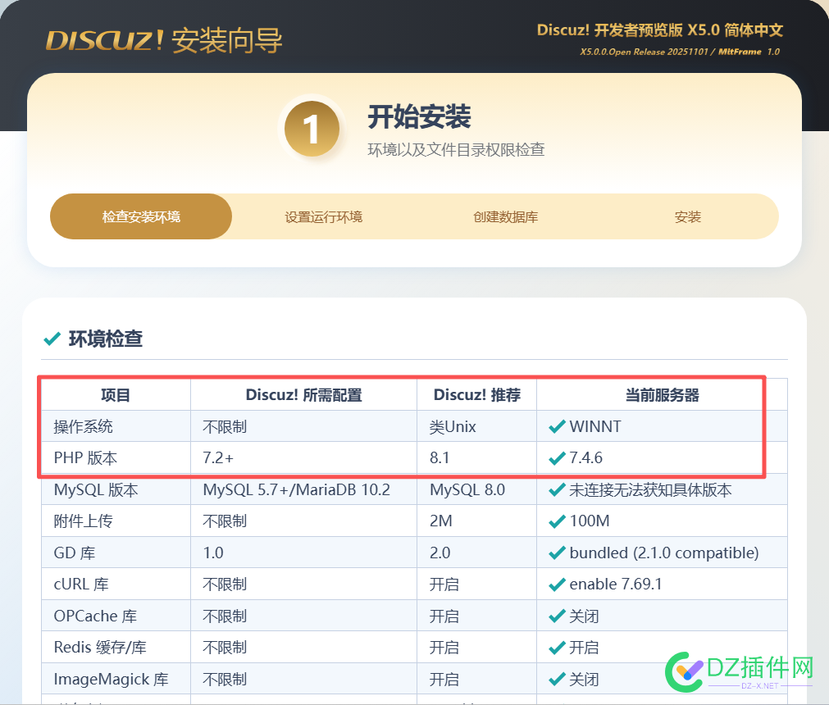Click the GD 库 row label
Image resolution: width=829 pixels, height=705 pixels.
coord(75,553)
